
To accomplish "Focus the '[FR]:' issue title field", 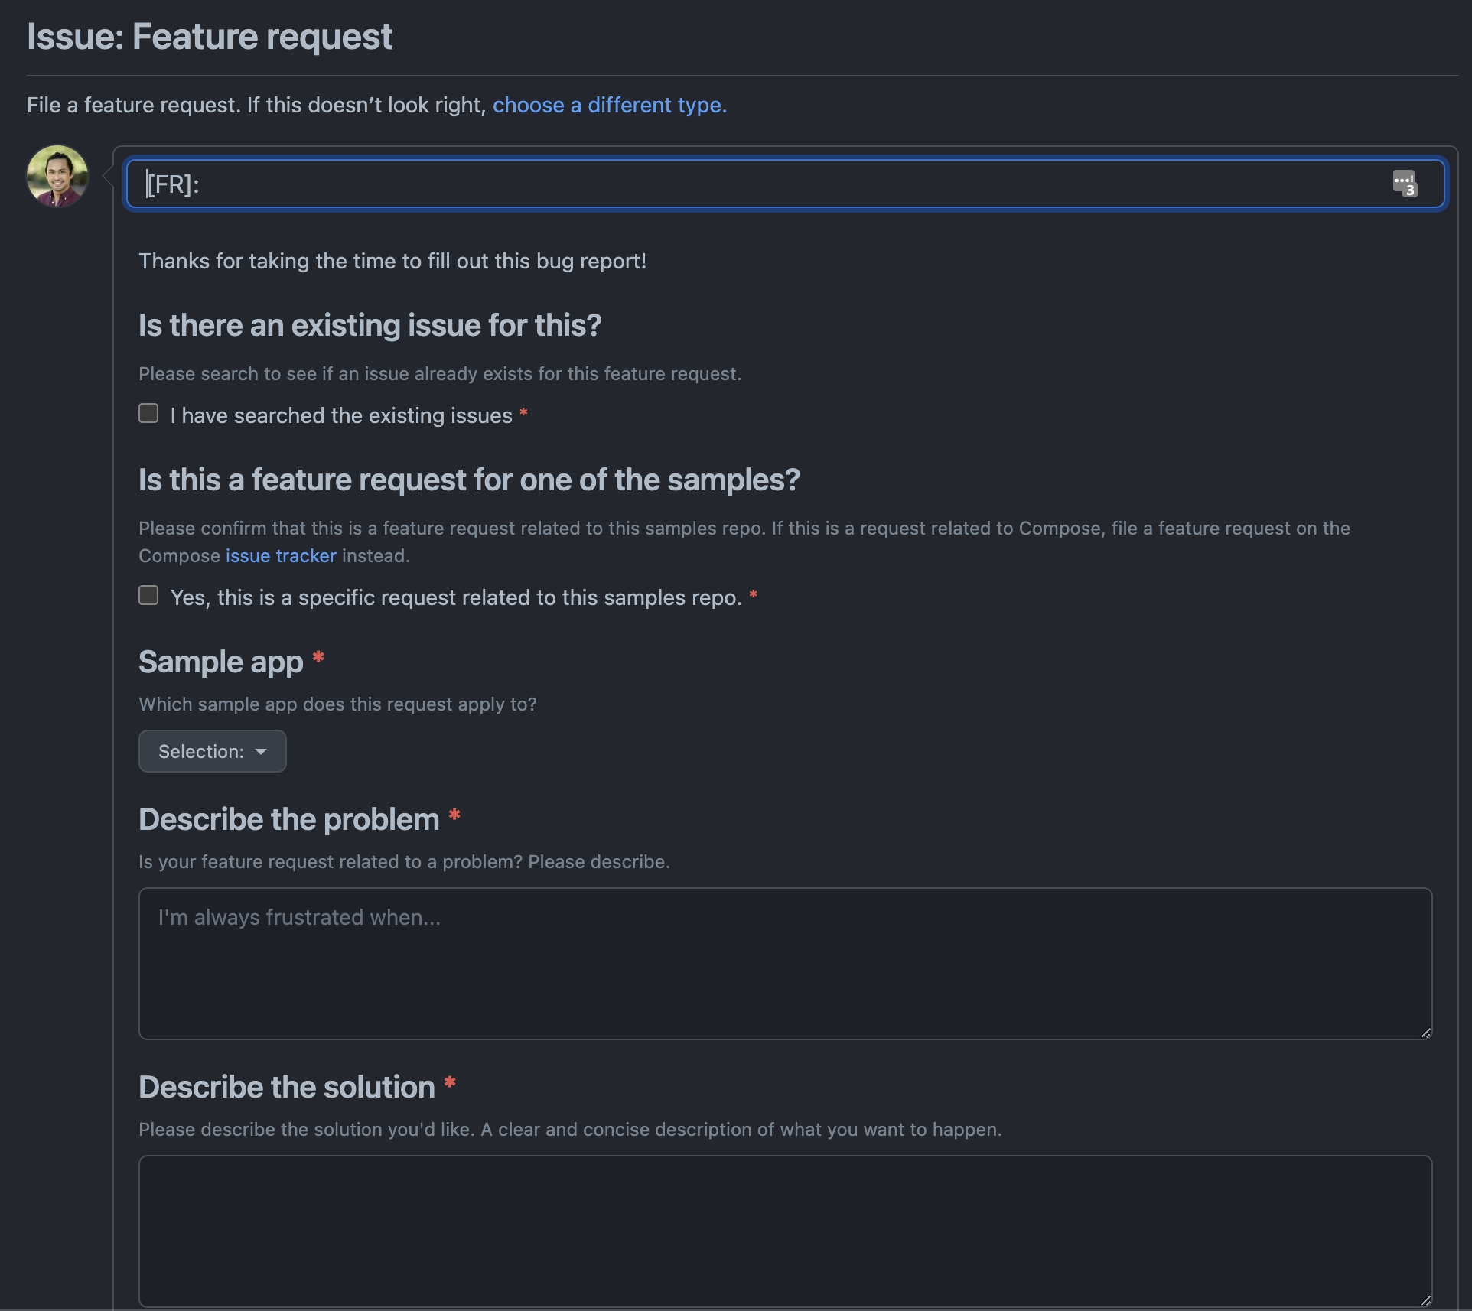I will click(765, 184).
